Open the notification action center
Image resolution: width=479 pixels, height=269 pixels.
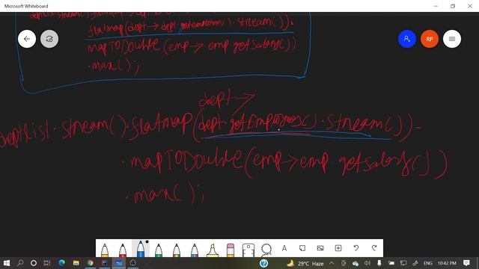pos(466,263)
